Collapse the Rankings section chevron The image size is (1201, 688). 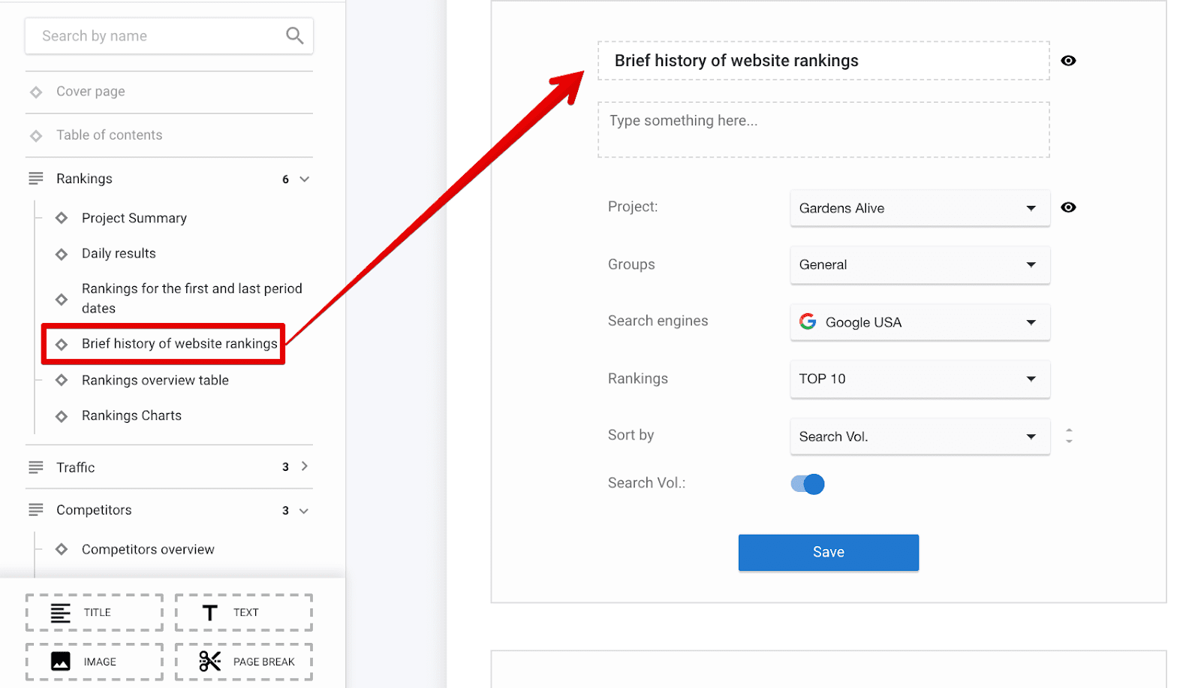click(304, 179)
